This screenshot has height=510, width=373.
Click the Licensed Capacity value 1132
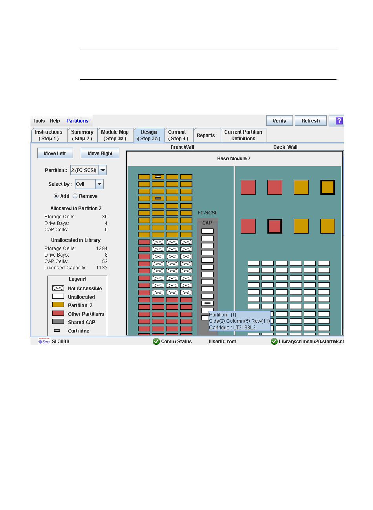click(x=102, y=268)
